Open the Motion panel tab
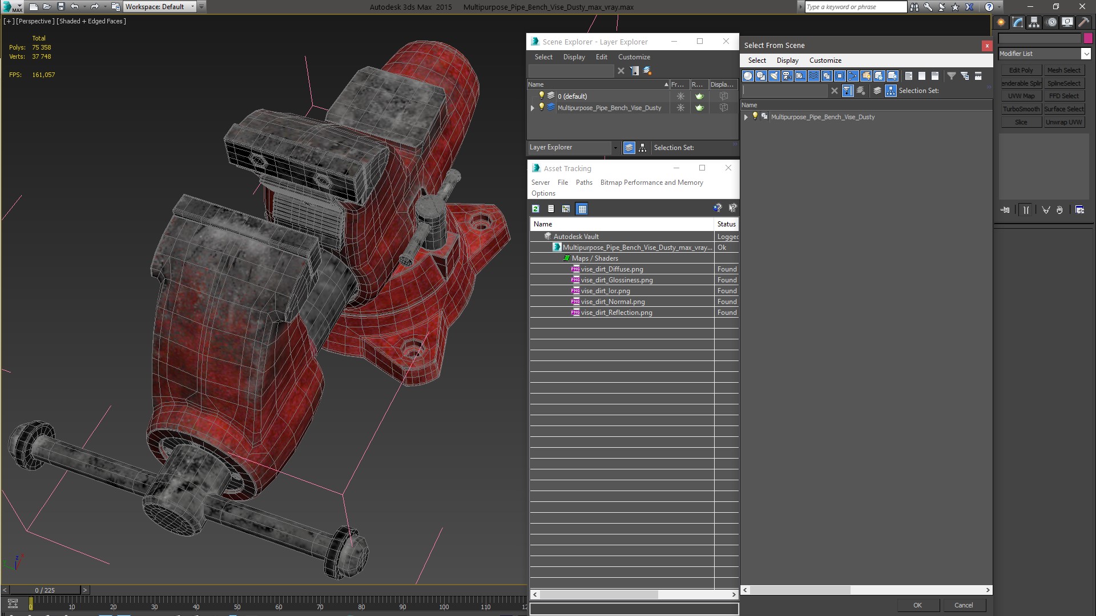The width and height of the screenshot is (1096, 616). [x=1051, y=22]
